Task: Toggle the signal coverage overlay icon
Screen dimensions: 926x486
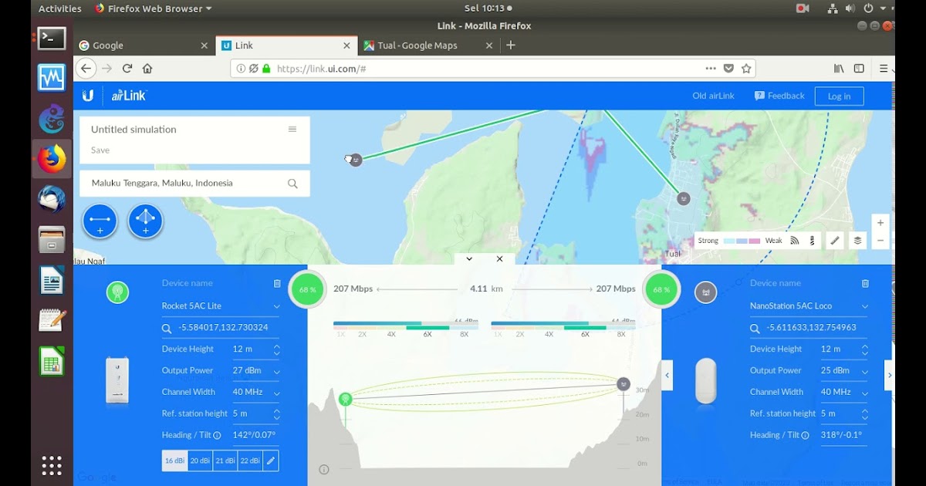Action: pyautogui.click(x=795, y=241)
